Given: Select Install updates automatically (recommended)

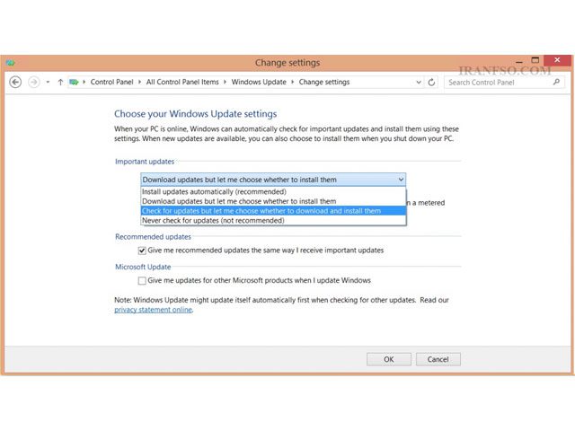Looking at the screenshot, I should (273, 191).
